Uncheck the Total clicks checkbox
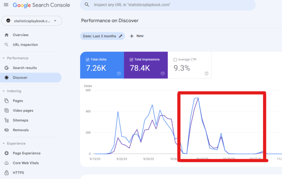 coord(88,60)
